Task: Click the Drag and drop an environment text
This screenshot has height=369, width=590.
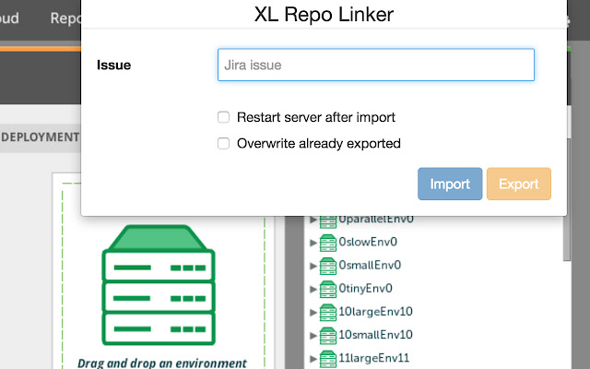Action: (162, 363)
